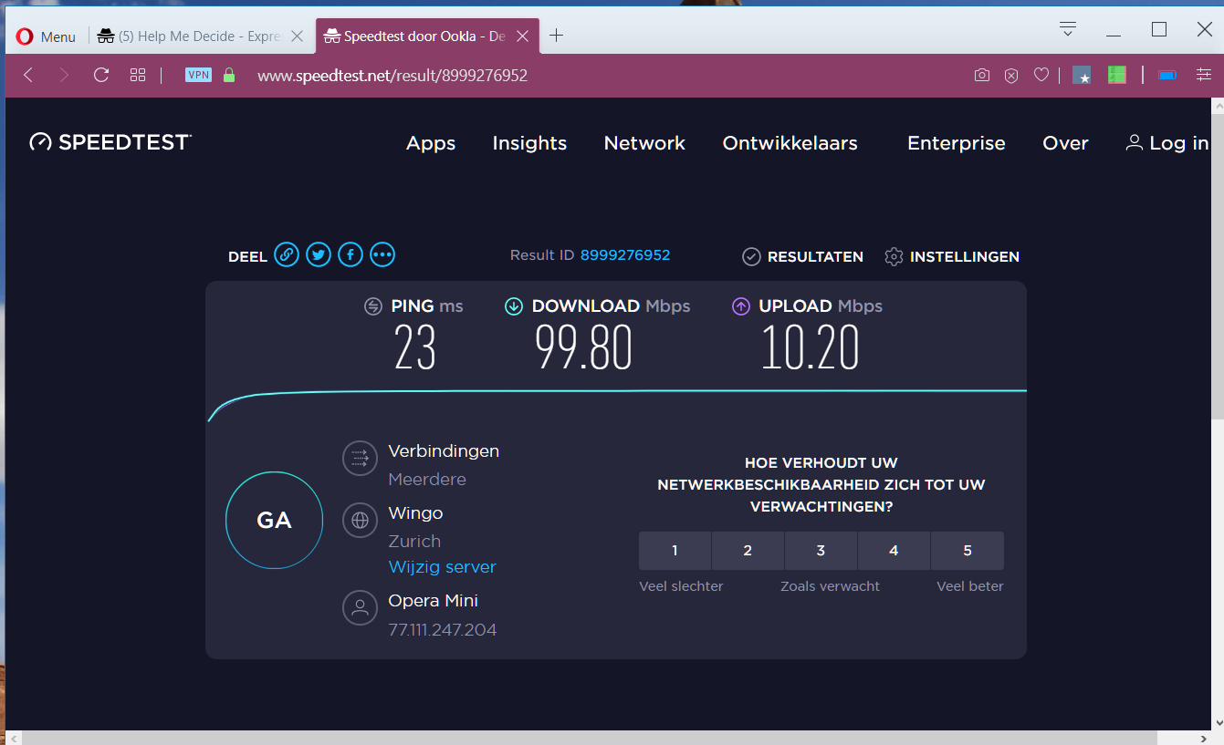Share result on Facebook
Image resolution: width=1224 pixels, height=745 pixels.
click(350, 254)
